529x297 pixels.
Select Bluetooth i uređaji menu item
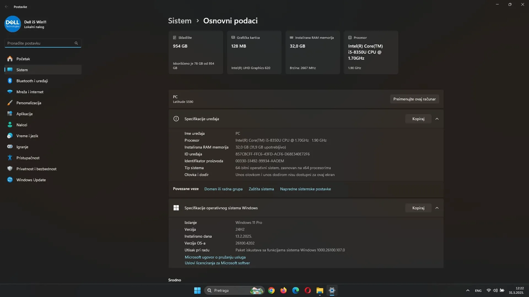click(x=43, y=81)
